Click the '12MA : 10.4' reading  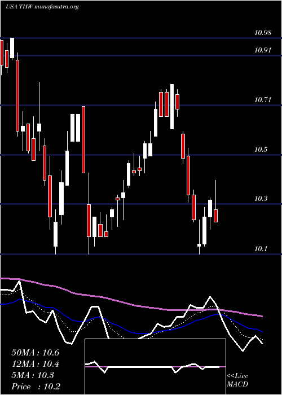coord(35,364)
